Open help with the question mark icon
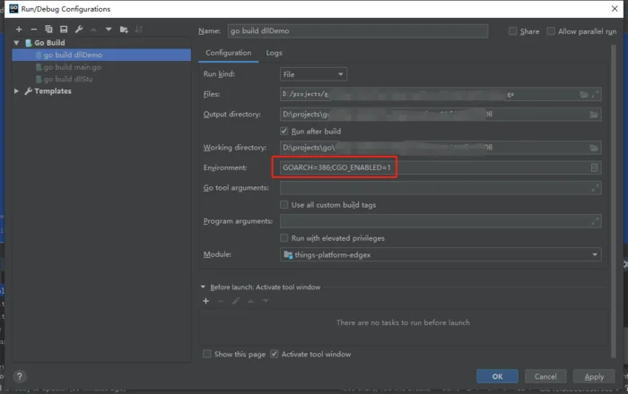This screenshot has width=628, height=394. pyautogui.click(x=19, y=376)
